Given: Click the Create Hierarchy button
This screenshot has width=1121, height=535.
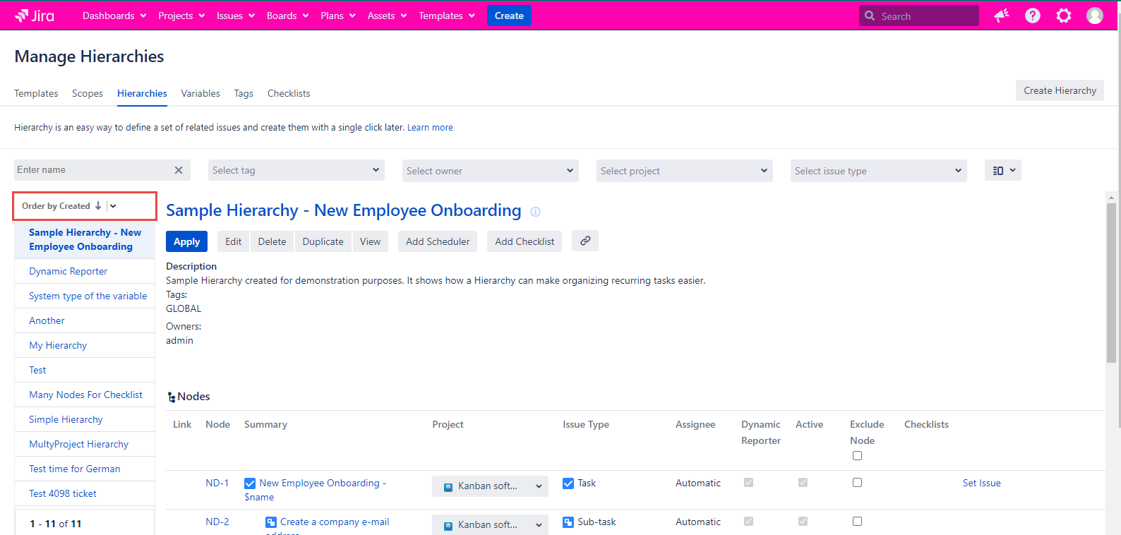Looking at the screenshot, I should tap(1059, 90).
